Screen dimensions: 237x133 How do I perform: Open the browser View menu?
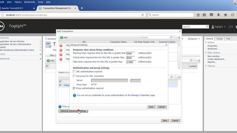click(9, 2)
